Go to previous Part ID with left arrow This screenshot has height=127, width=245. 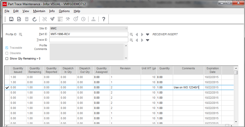click(137, 34)
